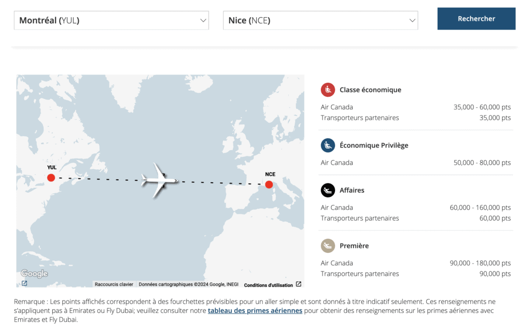The height and width of the screenshot is (333, 531).
Task: Click the black Affaires seat icon
Action: pyautogui.click(x=328, y=190)
